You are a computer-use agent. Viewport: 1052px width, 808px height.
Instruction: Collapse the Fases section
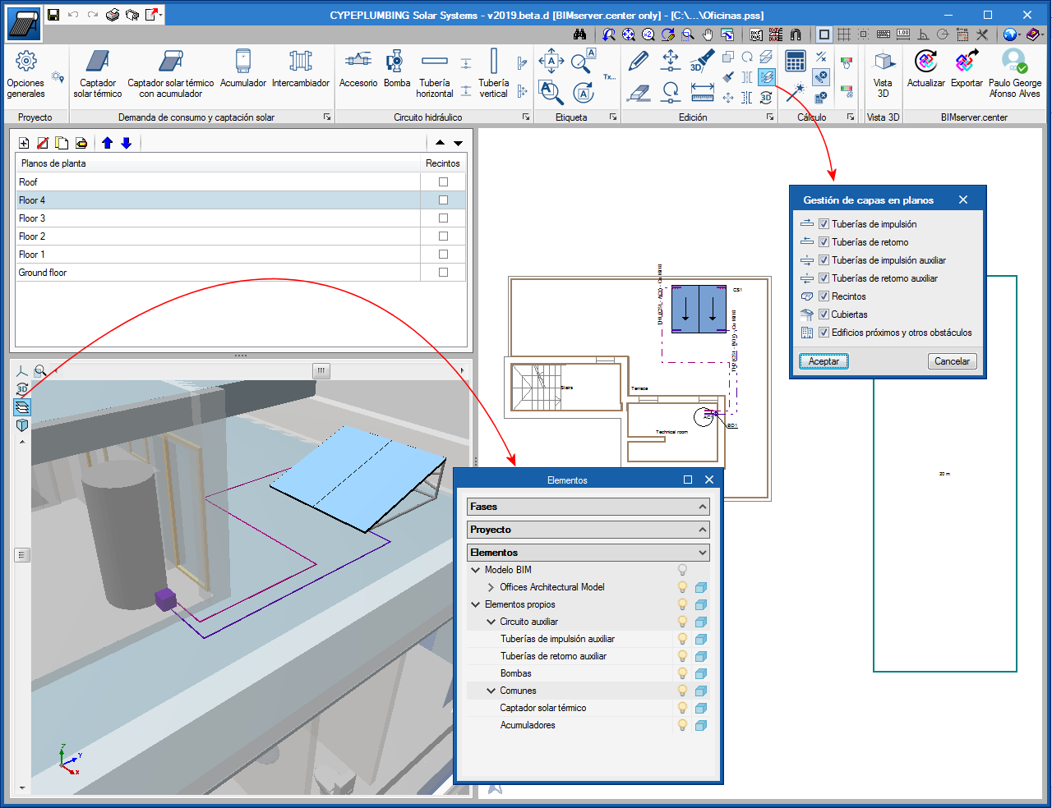[x=703, y=507]
